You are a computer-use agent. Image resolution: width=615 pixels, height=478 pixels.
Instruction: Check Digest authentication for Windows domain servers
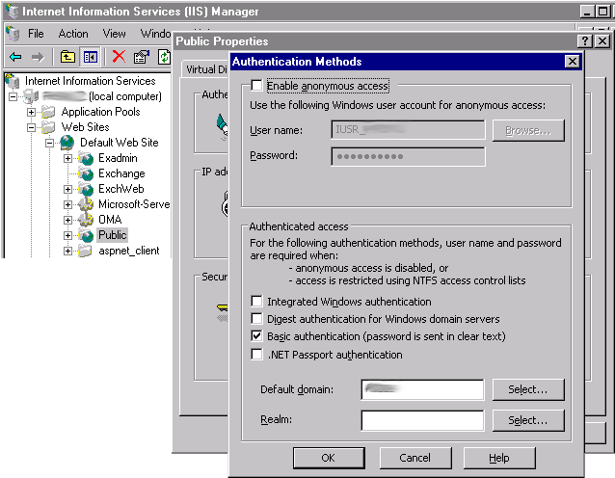(x=256, y=318)
